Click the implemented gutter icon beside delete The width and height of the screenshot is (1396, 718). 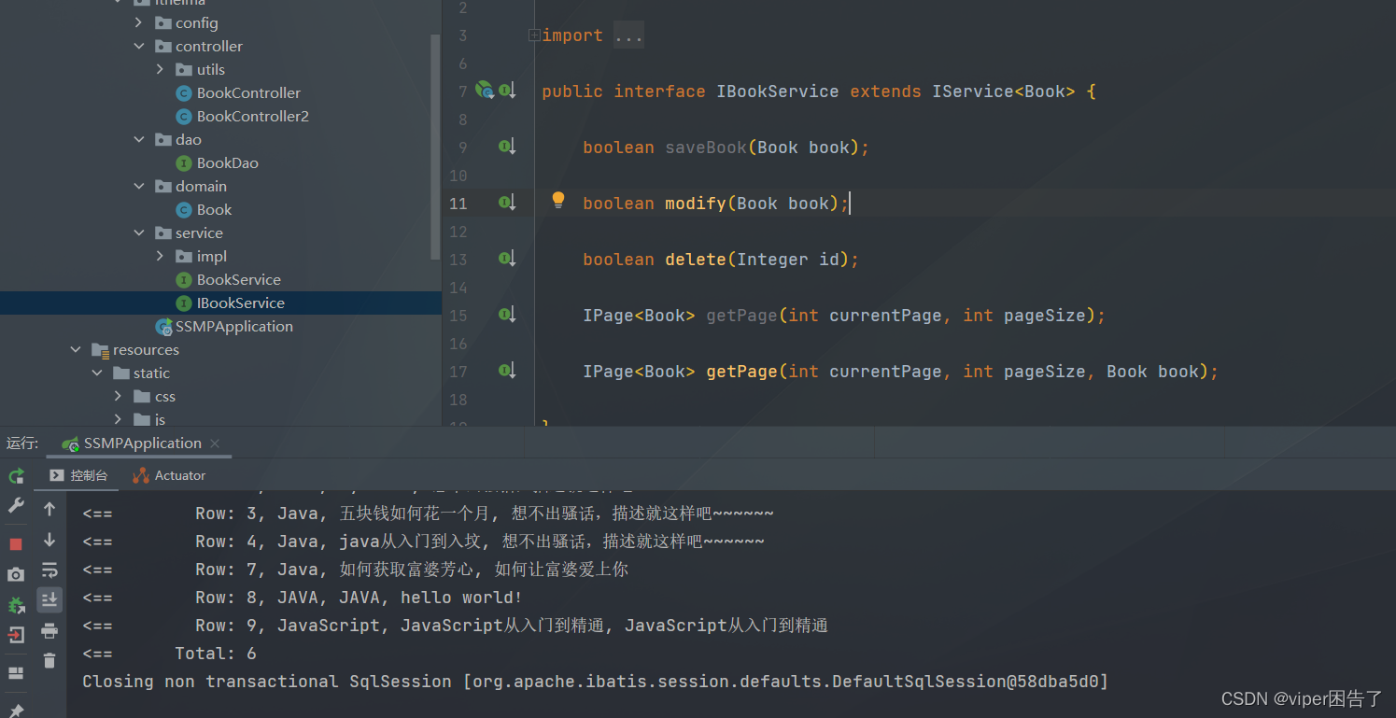[507, 259]
